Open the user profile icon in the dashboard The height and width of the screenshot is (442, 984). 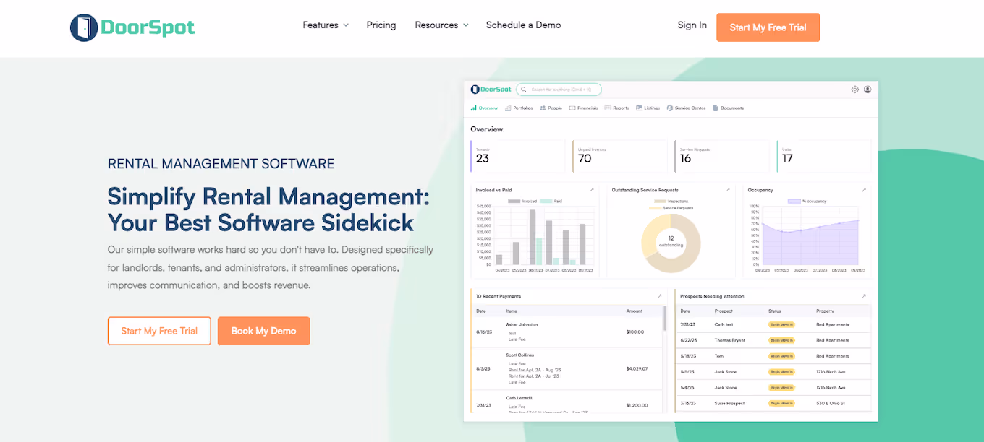coord(868,90)
